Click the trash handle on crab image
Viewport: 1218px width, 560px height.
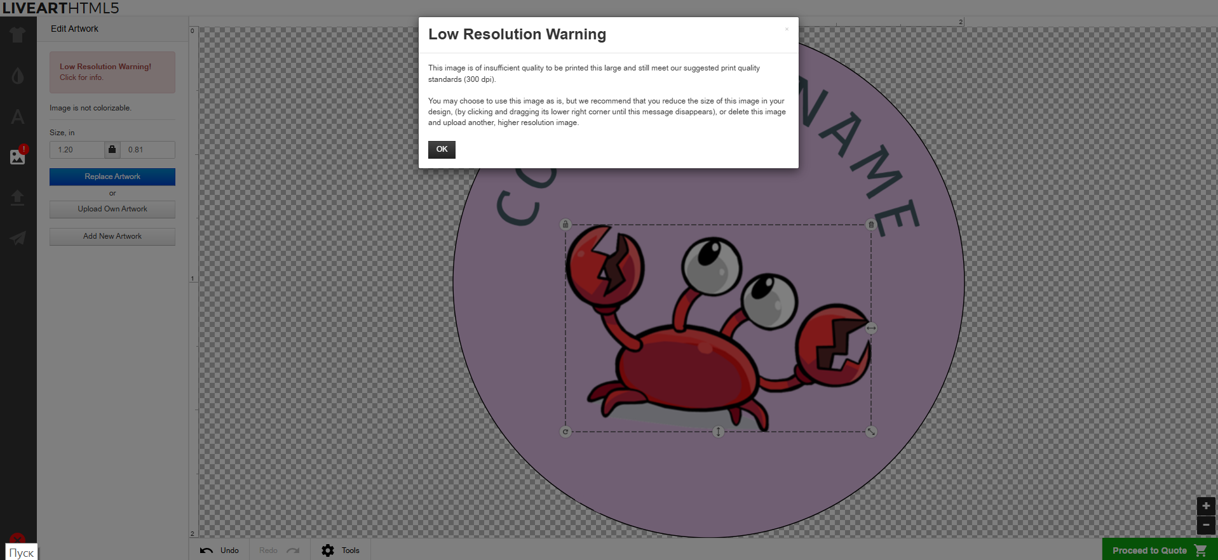click(871, 225)
